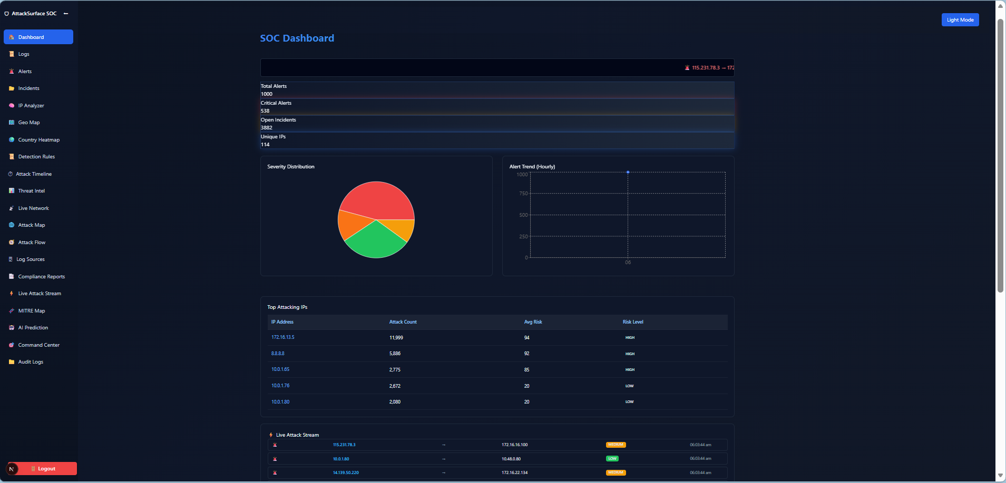Click the Attack Count column header
Viewport: 1006px width, 483px height.
tap(403, 322)
